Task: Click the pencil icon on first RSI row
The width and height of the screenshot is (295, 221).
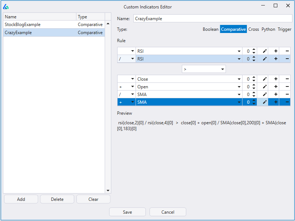Action: 265,51
